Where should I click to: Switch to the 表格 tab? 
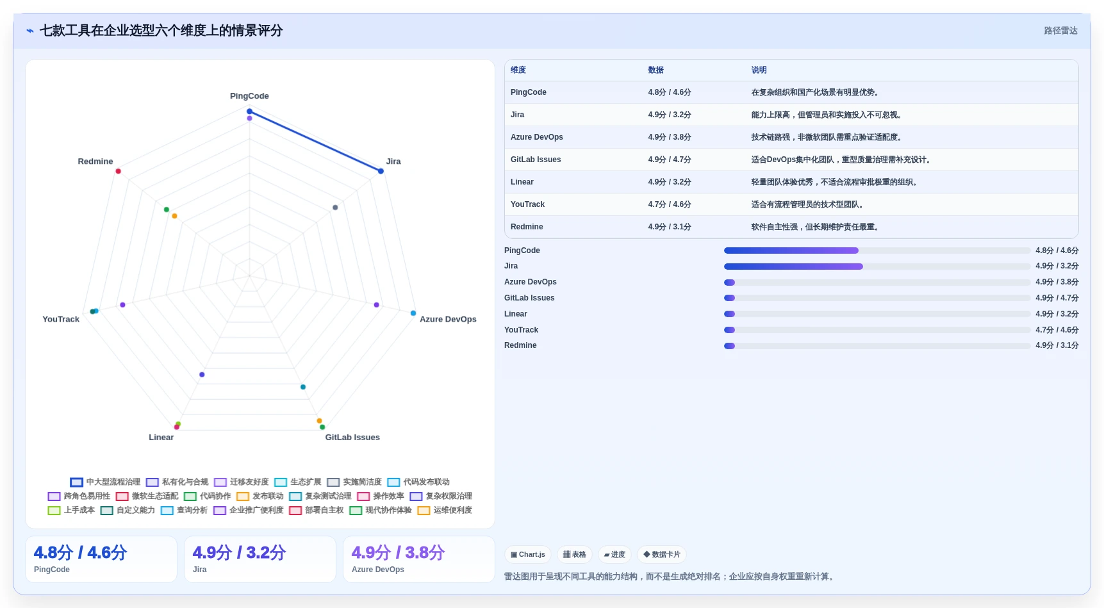coord(574,555)
